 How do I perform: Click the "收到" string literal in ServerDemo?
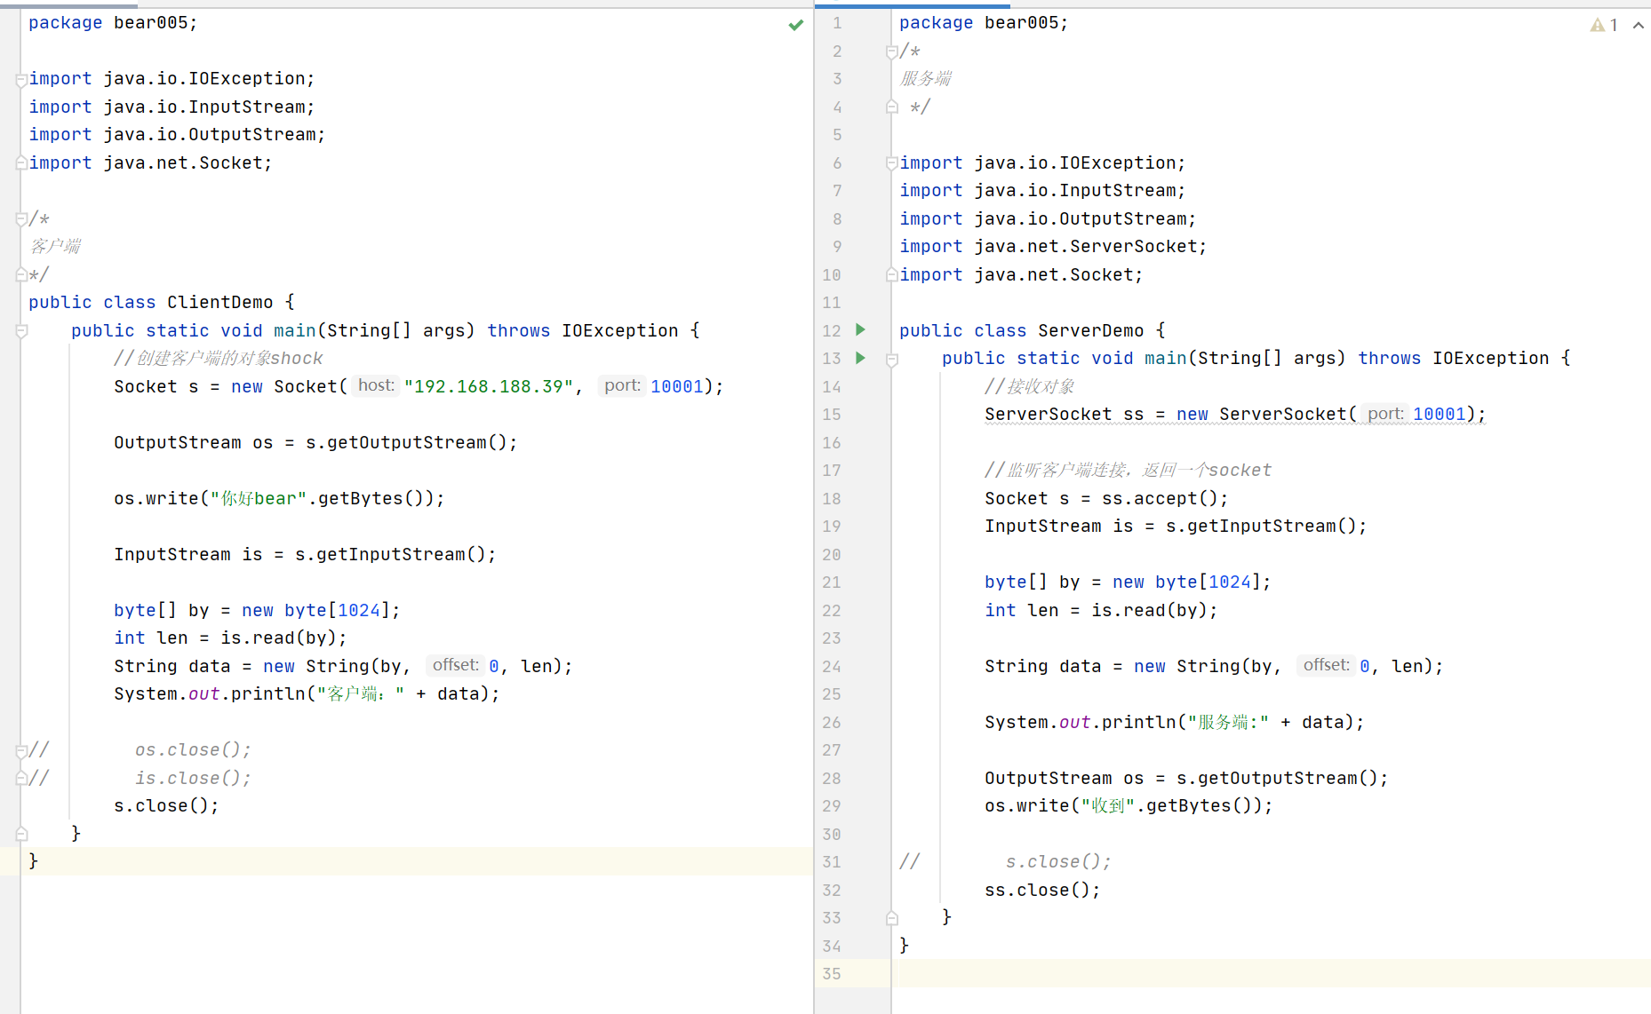click(x=1108, y=805)
